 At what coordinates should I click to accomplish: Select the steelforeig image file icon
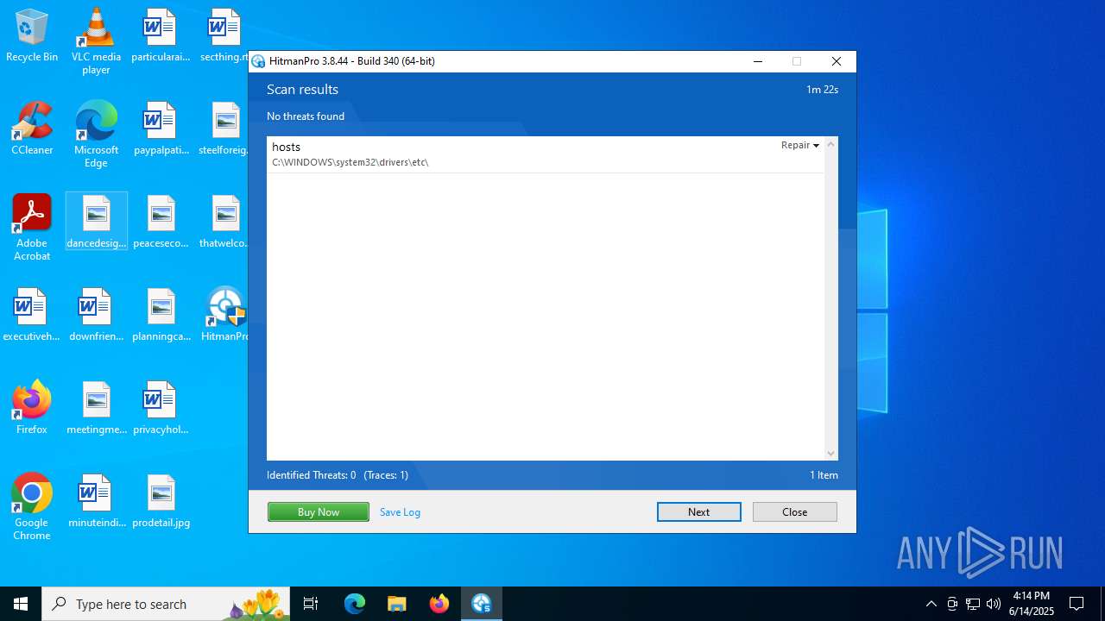[224, 129]
